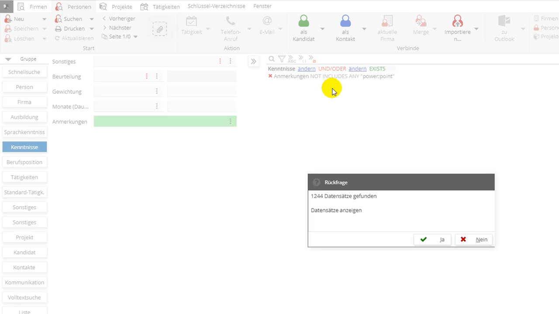Select Volltextsuche in the group sidebar

click(x=24, y=297)
